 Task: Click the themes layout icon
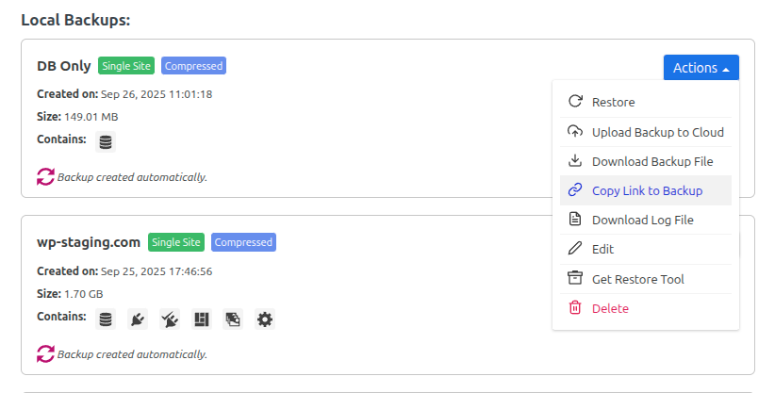point(201,319)
